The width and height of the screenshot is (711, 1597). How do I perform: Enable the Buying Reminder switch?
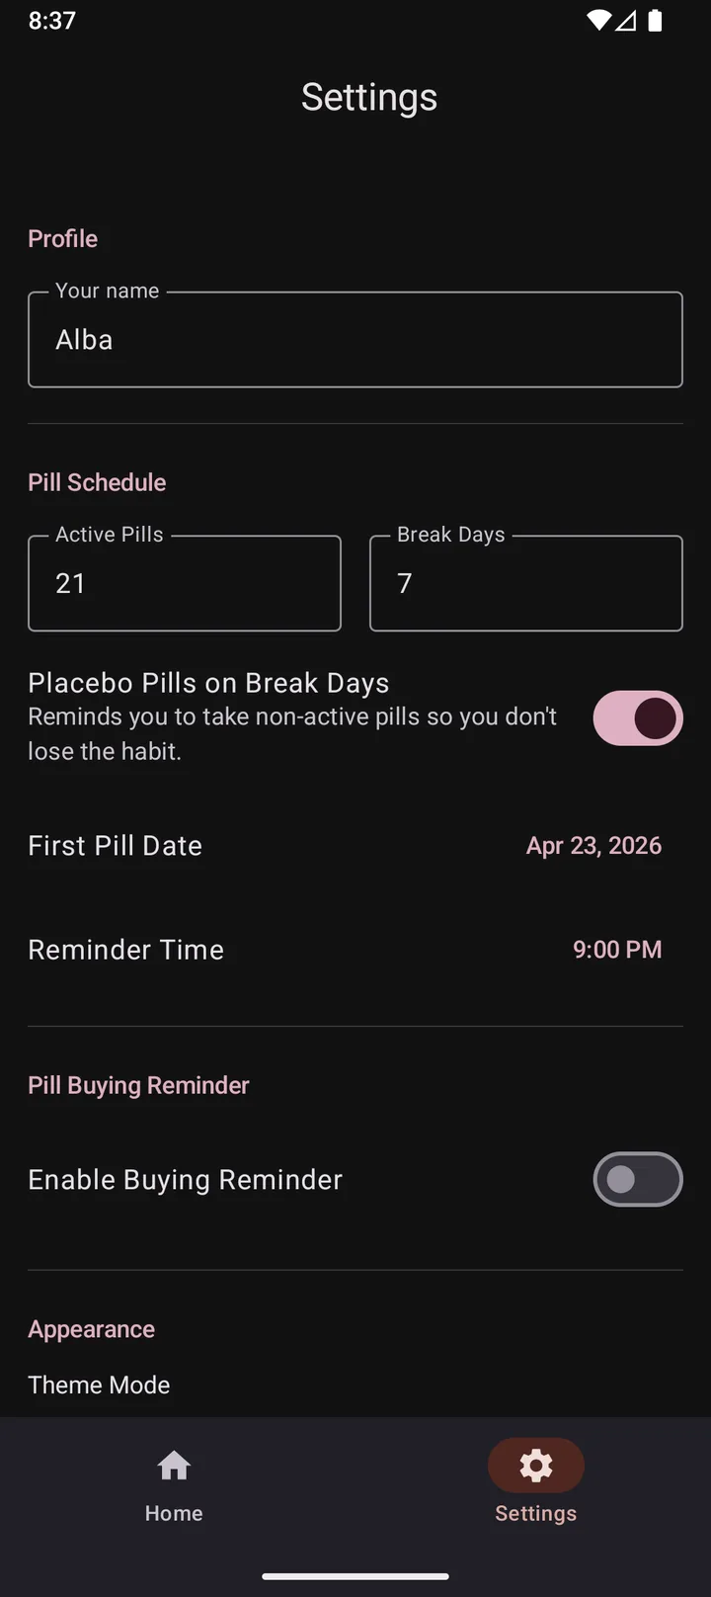638,1179
